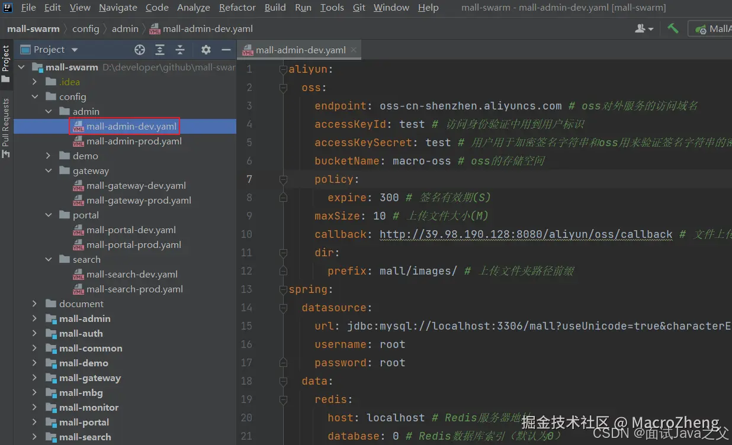Select the mall-gateway module
732x445 pixels.
click(90, 378)
